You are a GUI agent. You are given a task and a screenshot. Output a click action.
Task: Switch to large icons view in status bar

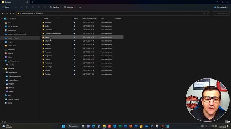[229, 122]
